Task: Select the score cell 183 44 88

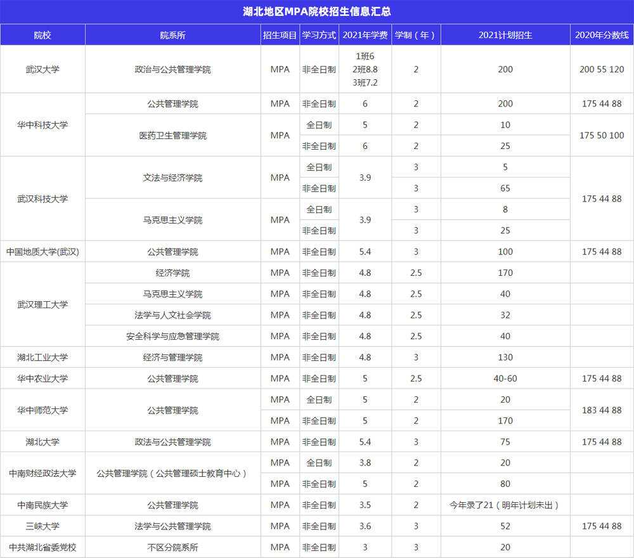Action: coord(602,410)
